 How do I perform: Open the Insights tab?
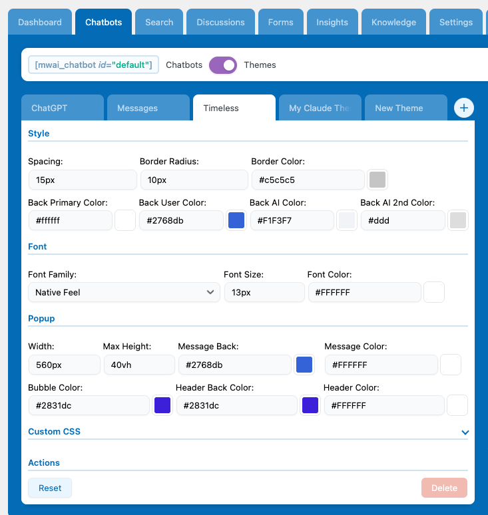pos(332,22)
